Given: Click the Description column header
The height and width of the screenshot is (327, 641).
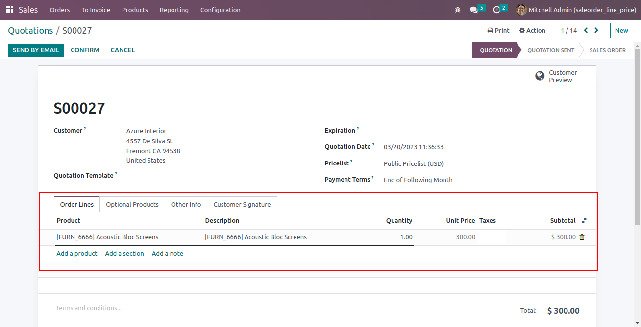Looking at the screenshot, I should pyautogui.click(x=222, y=221).
